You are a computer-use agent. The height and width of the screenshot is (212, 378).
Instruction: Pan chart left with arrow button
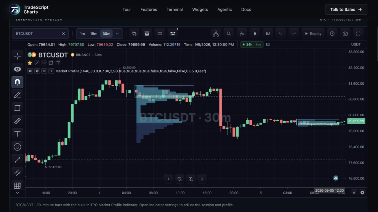click(168, 179)
